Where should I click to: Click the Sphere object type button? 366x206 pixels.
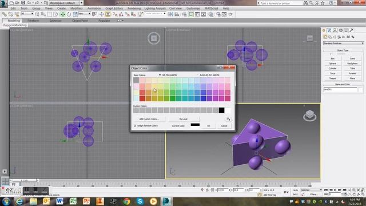point(333,64)
